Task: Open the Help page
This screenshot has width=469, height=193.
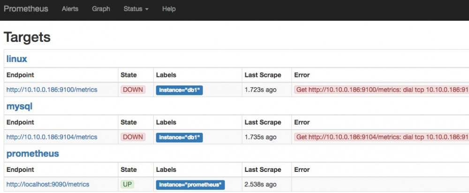Action: [x=169, y=9]
